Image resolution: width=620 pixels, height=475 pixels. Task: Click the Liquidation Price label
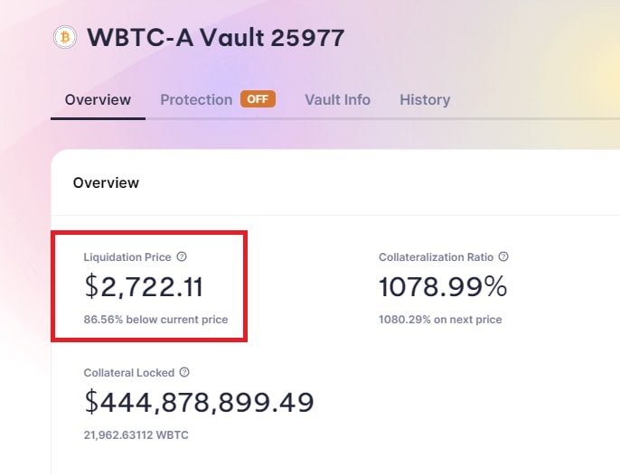(x=127, y=256)
